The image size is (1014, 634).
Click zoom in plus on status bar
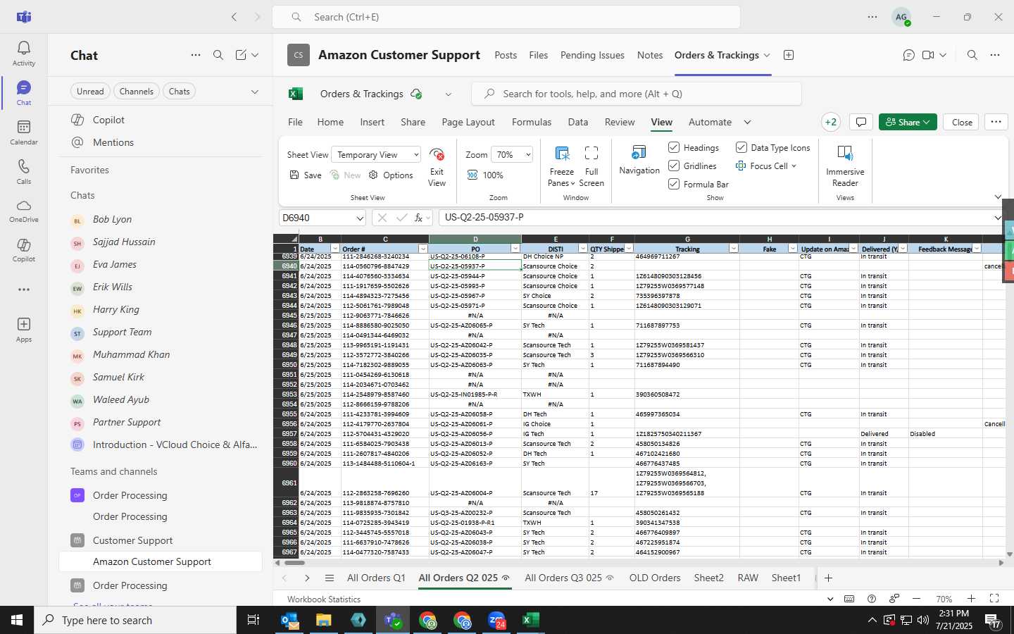[971, 599]
